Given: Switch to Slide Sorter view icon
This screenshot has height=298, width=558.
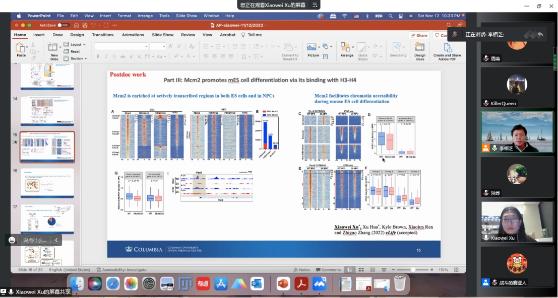Looking at the screenshot, I should 361,270.
